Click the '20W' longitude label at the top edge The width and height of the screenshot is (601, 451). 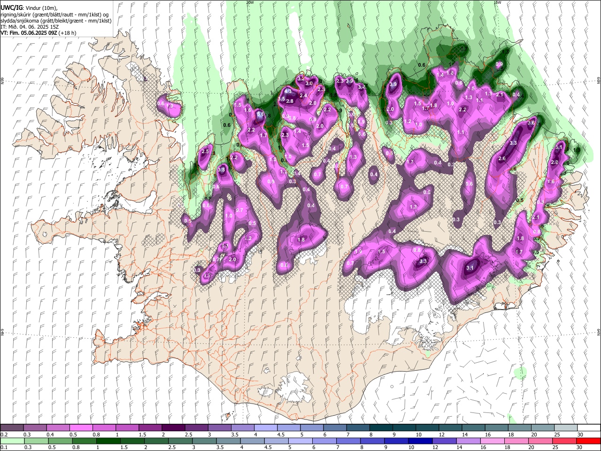[x=250, y=2]
